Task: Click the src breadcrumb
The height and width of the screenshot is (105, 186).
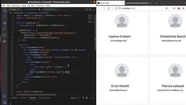Action: [x=10, y=13]
